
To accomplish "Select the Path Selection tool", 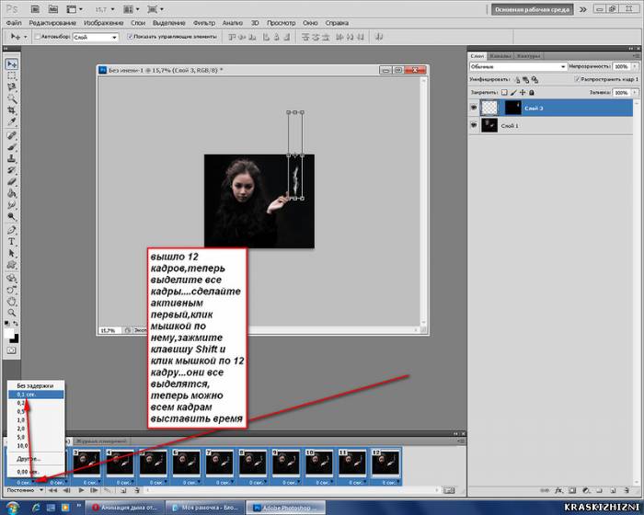I will pos(11,253).
